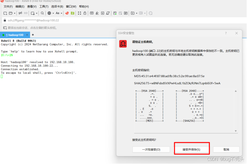Expand the Properties icon dropdown arrow
Image resolution: width=247 pixels, height=164 pixels.
pos(36,13)
